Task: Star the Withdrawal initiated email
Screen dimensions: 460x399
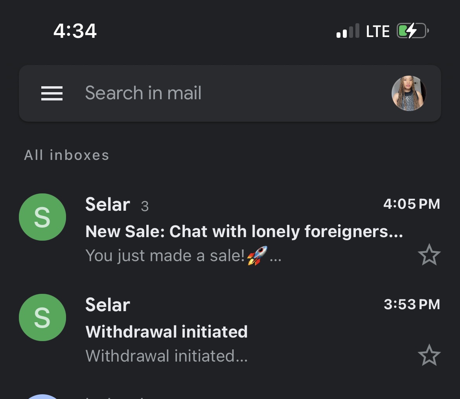Action: point(429,355)
